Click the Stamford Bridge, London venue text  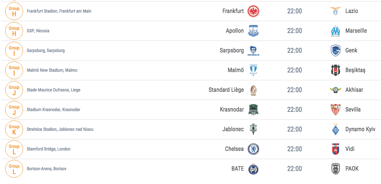point(49,149)
